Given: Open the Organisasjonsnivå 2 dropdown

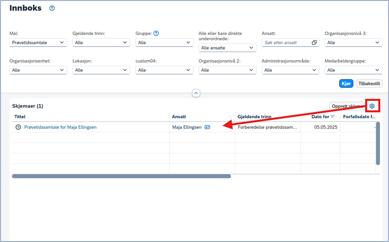Looking at the screenshot, I should pos(228,70).
